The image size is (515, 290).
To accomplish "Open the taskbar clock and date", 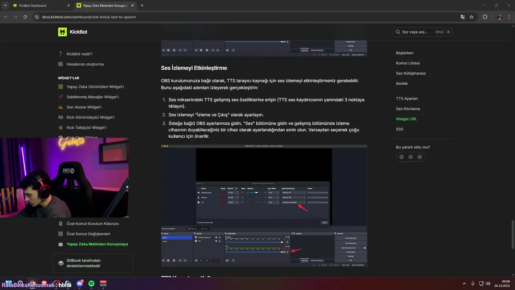I will click(502, 284).
